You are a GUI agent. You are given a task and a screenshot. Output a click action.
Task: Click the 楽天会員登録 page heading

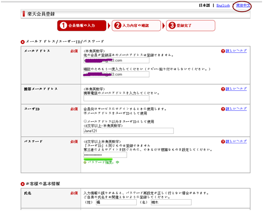click(x=41, y=14)
